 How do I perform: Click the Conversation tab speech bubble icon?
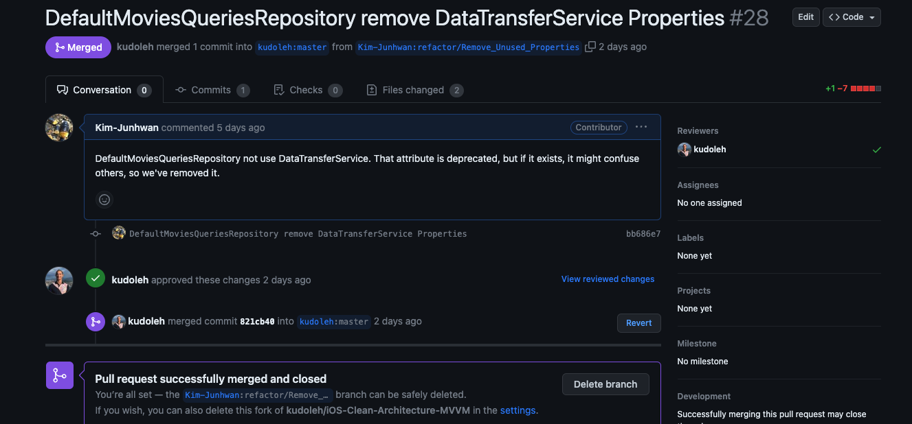[x=63, y=90]
